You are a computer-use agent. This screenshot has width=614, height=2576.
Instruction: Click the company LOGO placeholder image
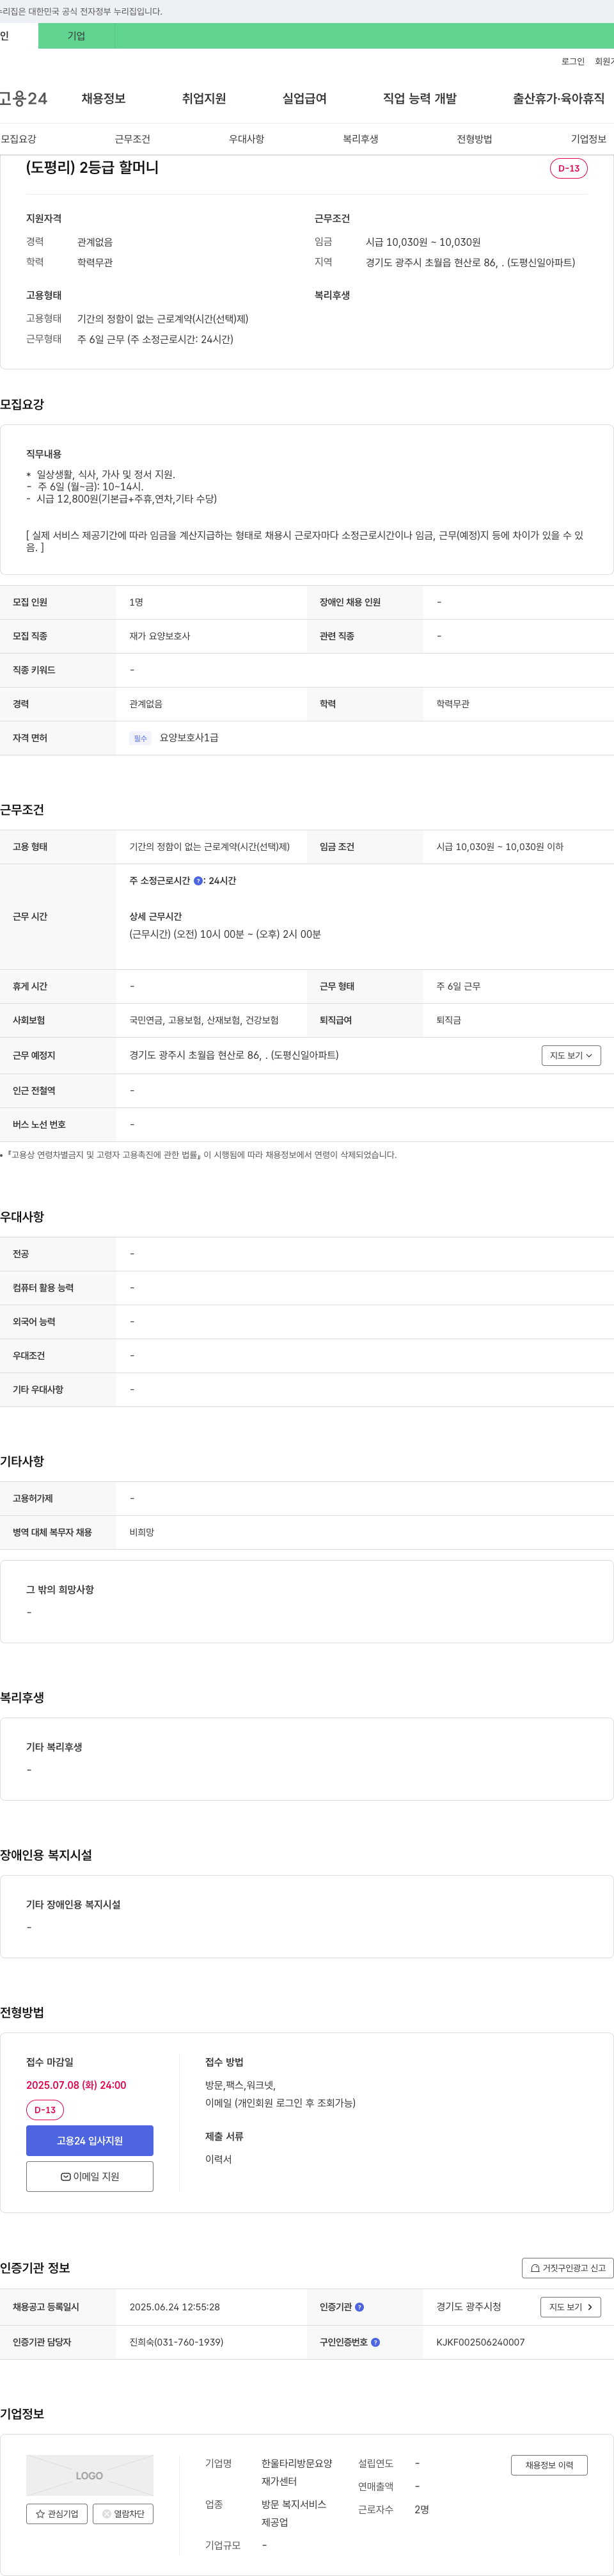[x=90, y=2475]
